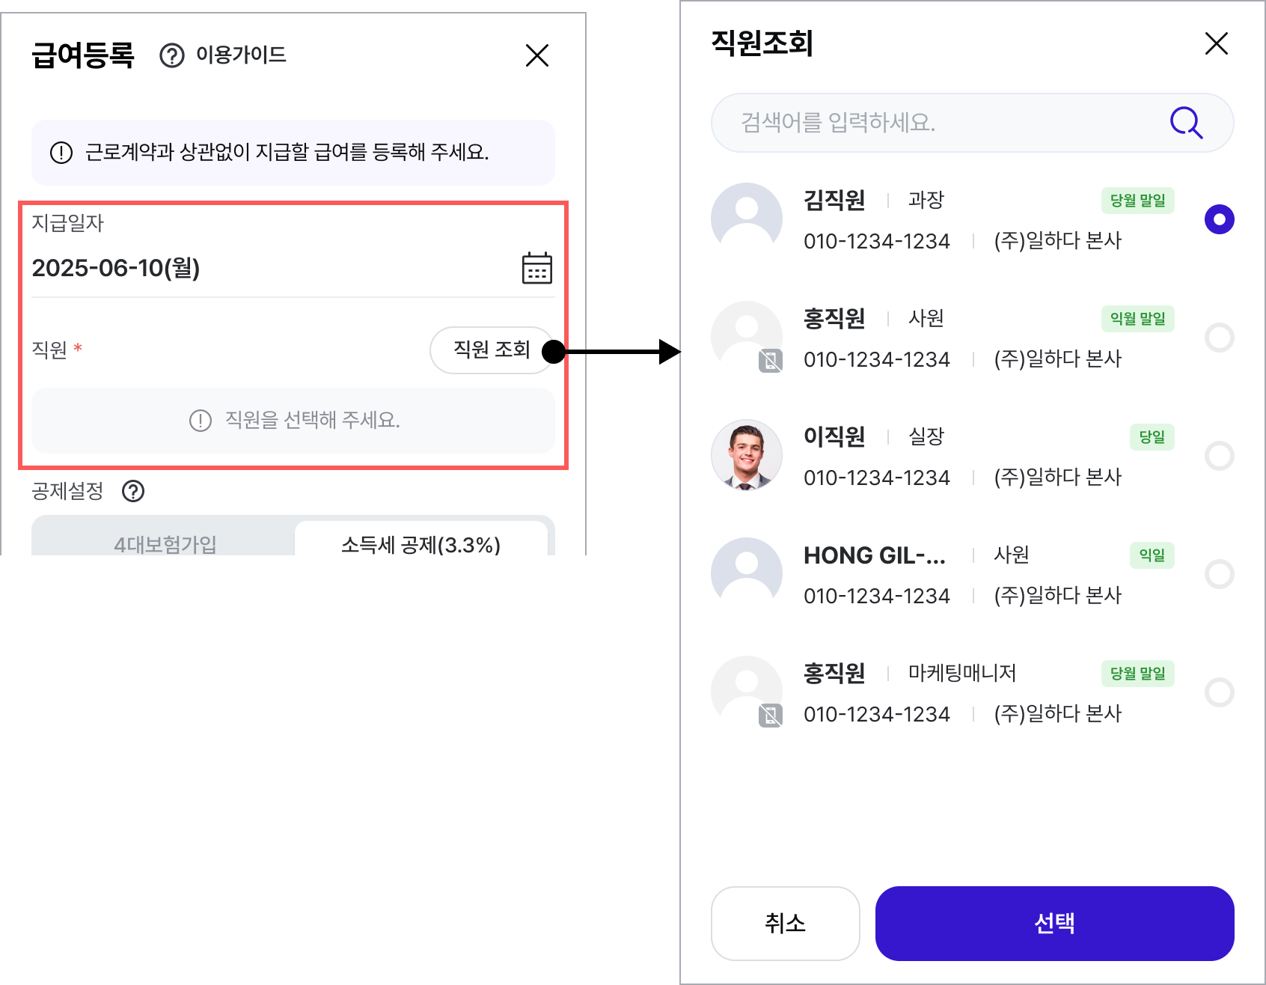Click the 당월 말일 badge of 김직원
This screenshot has height=985, width=1266.
coord(1137,201)
